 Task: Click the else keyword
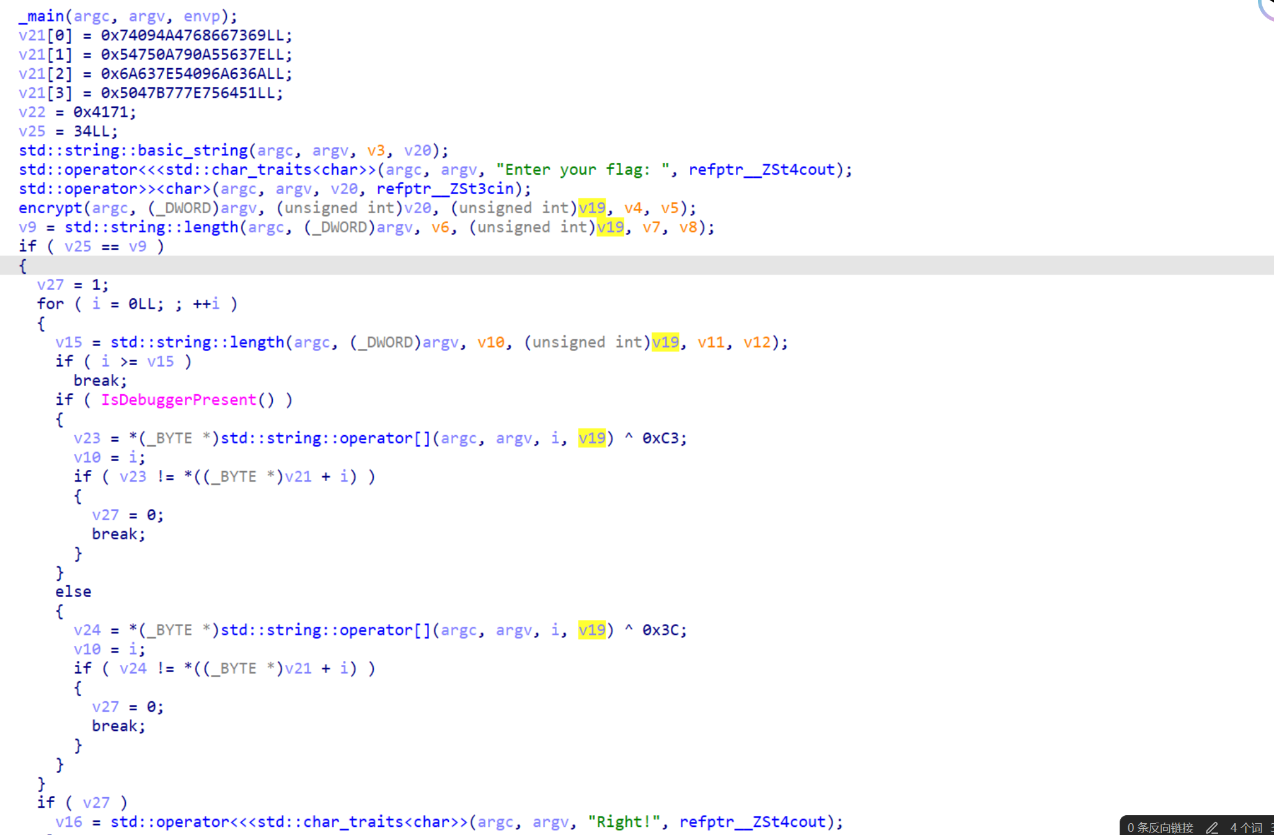(x=73, y=592)
